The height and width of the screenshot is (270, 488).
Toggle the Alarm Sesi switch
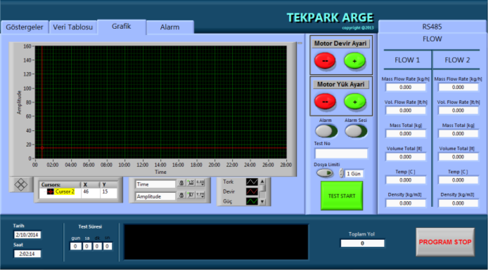pyautogui.click(x=355, y=131)
